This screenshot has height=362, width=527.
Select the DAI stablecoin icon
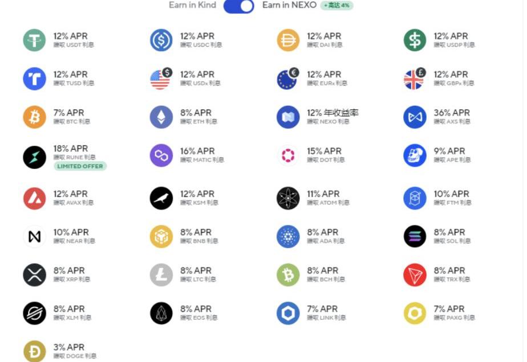(288, 40)
